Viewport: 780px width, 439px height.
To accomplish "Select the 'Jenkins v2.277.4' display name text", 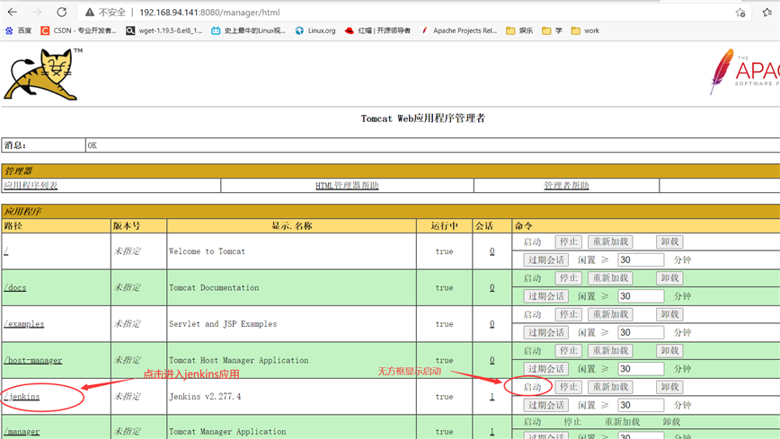I will (205, 396).
